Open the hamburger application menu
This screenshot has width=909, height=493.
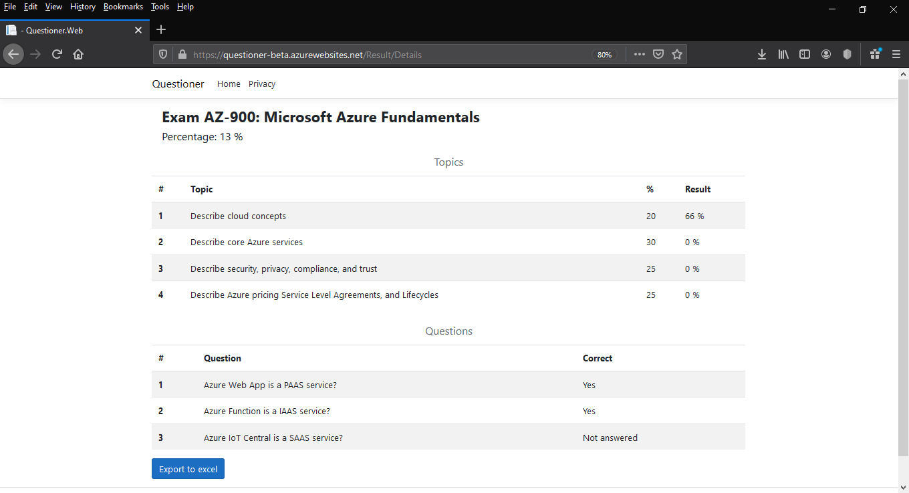896,54
